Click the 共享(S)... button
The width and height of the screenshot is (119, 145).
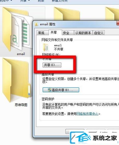coord(52,65)
